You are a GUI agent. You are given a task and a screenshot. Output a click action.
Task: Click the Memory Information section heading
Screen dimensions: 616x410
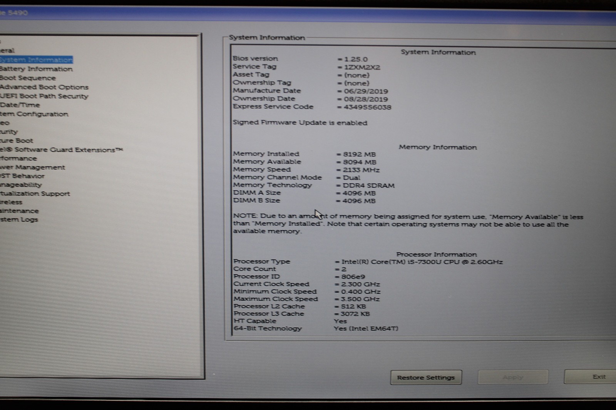click(438, 147)
